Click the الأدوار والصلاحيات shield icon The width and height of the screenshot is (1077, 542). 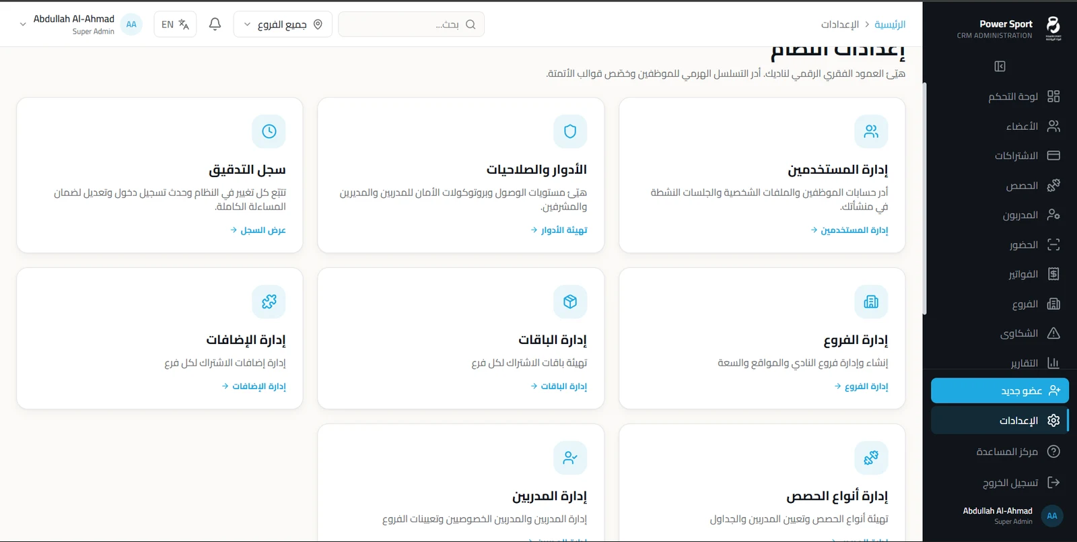[x=570, y=131]
